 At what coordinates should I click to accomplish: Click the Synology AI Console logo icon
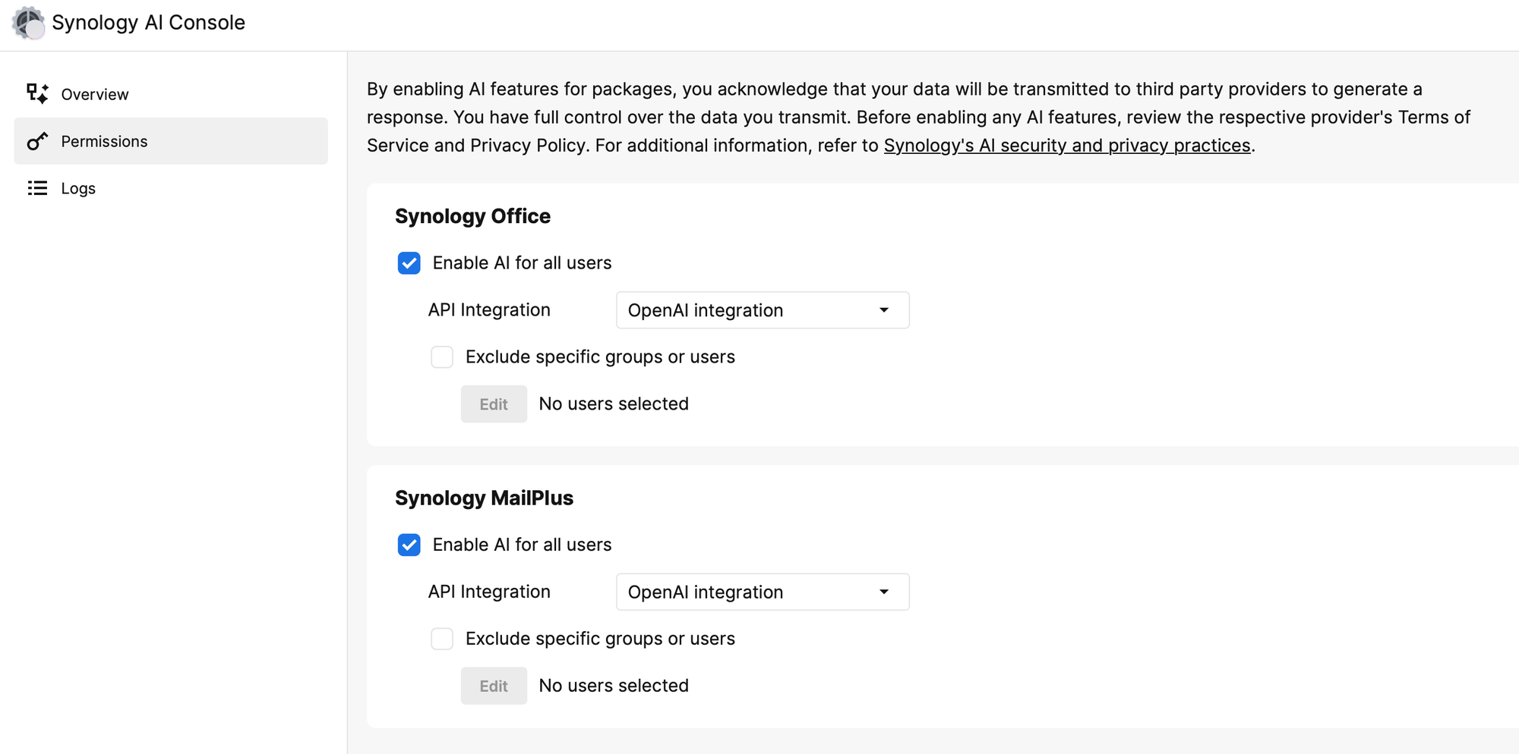pos(29,23)
